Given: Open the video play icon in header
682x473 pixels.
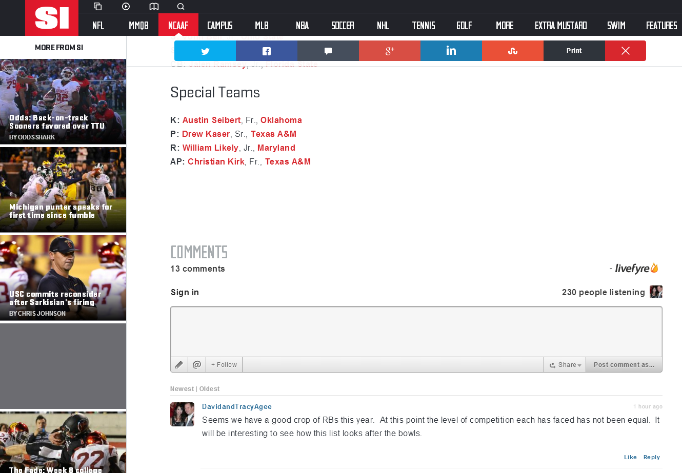Looking at the screenshot, I should click(126, 7).
